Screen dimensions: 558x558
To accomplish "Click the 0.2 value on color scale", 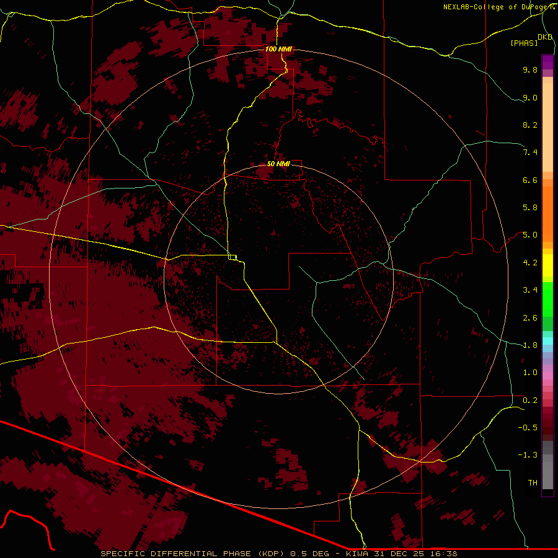I will 530,401.
